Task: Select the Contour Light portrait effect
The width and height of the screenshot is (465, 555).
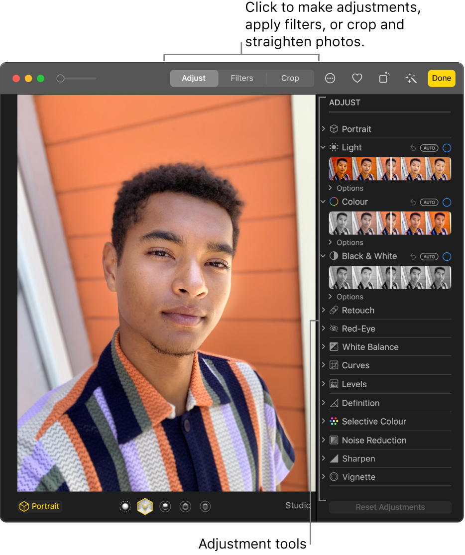Action: tap(165, 506)
